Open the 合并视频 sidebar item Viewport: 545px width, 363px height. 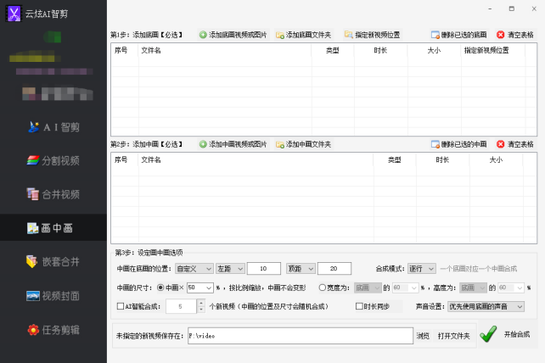click(x=53, y=194)
